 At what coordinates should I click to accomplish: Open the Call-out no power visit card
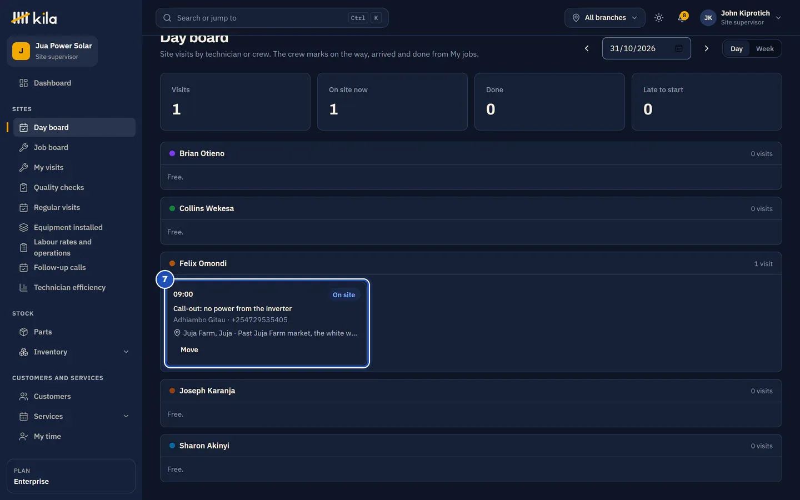point(267,323)
